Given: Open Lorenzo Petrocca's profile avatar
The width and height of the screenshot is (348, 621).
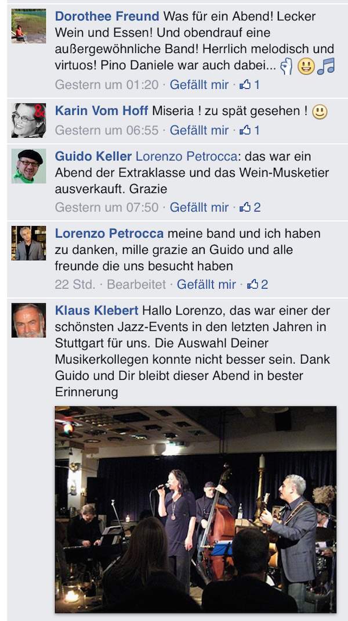Looking at the screenshot, I should point(28,243).
